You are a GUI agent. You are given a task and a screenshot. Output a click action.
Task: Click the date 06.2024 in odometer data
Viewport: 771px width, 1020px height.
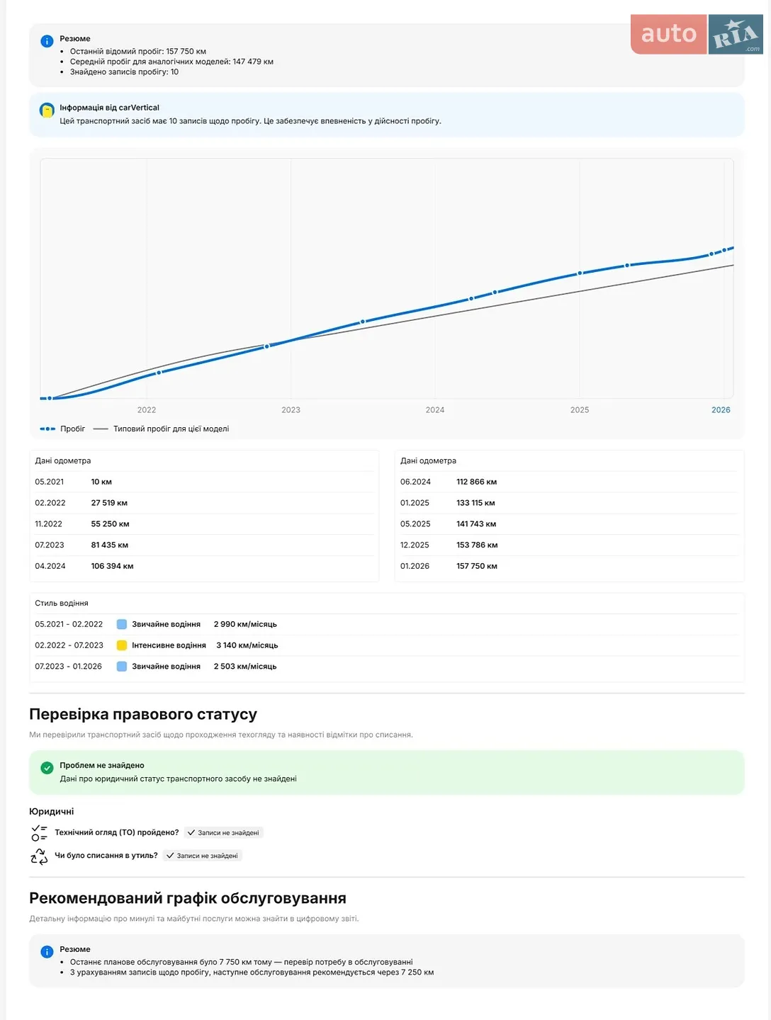point(415,482)
